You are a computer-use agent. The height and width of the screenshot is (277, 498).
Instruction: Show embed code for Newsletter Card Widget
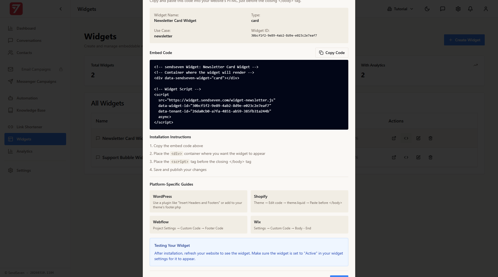(406, 138)
